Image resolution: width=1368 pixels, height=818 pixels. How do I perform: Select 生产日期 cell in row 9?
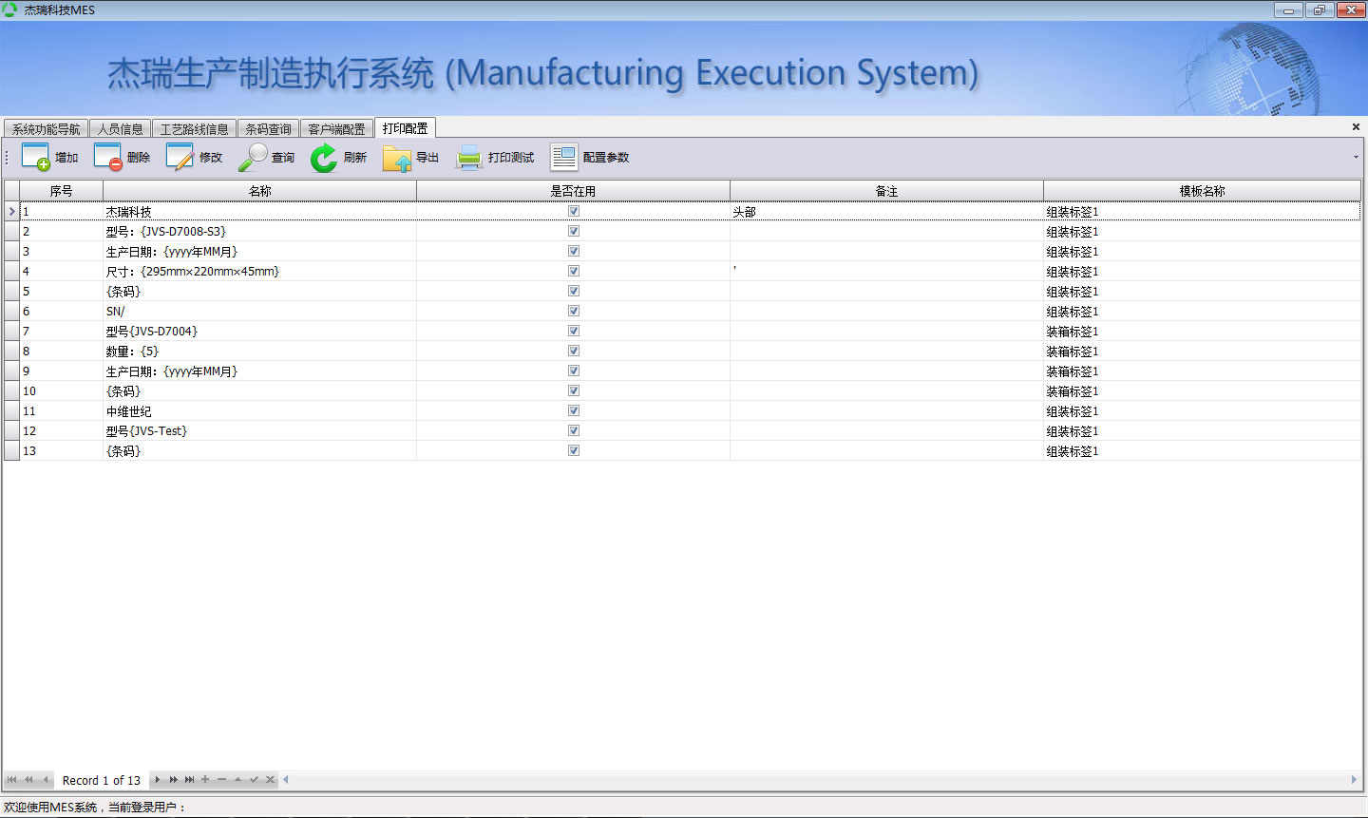tap(259, 371)
